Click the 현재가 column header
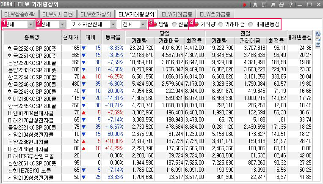 [x=71, y=37]
